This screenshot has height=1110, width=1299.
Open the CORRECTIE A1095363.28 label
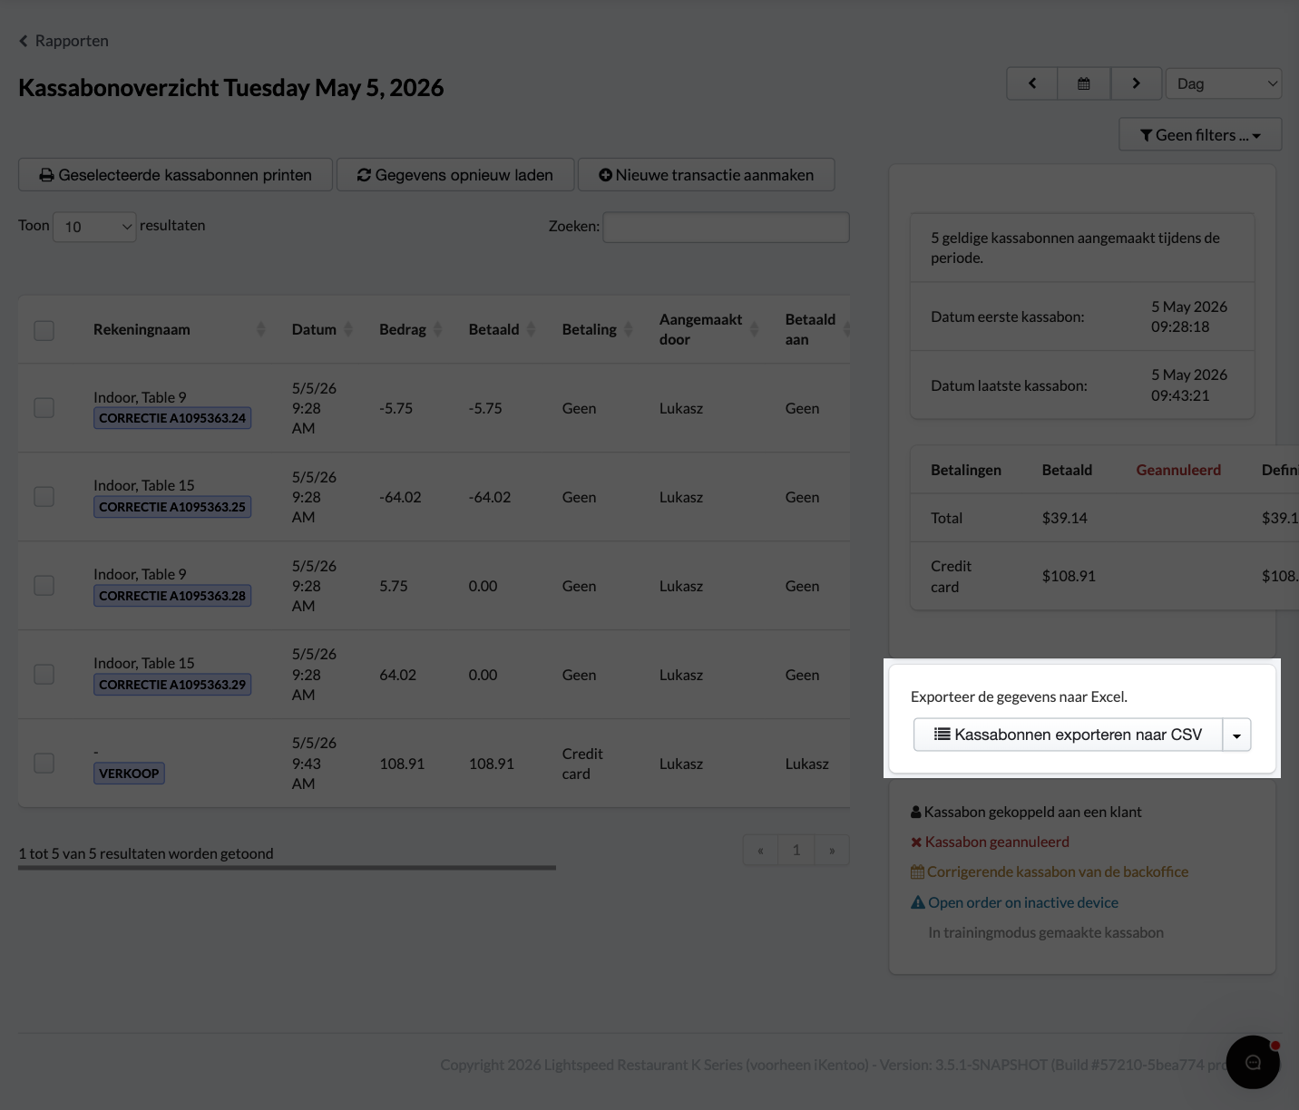click(x=172, y=596)
